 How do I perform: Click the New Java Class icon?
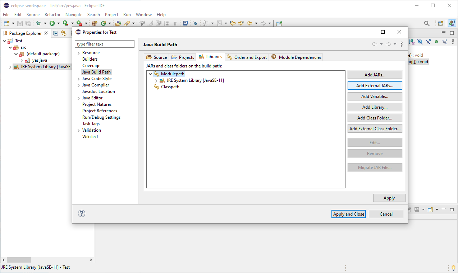pyautogui.click(x=104, y=23)
